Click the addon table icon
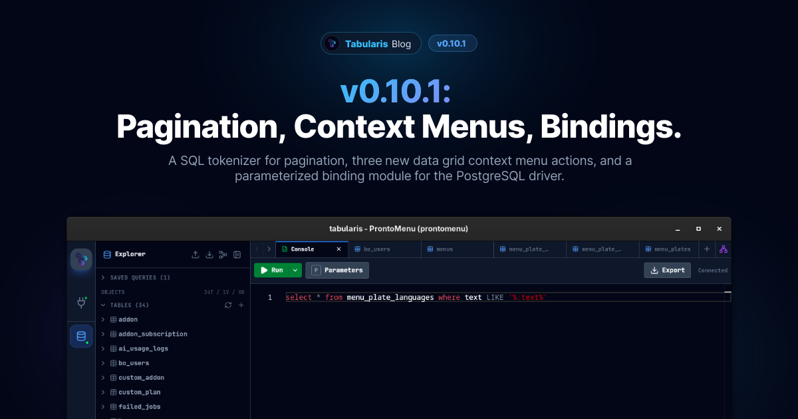Image resolution: width=798 pixels, height=419 pixels. click(113, 320)
